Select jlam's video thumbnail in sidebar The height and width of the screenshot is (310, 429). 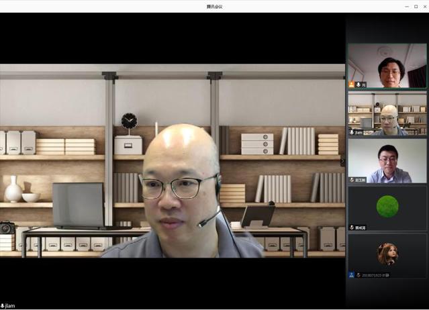click(387, 113)
